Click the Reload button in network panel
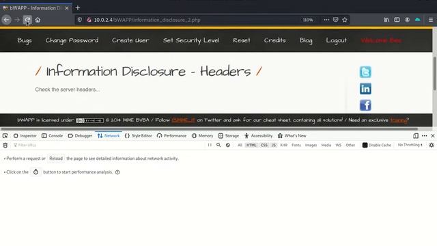Viewport: 437px width, 246px height. [x=56, y=159]
